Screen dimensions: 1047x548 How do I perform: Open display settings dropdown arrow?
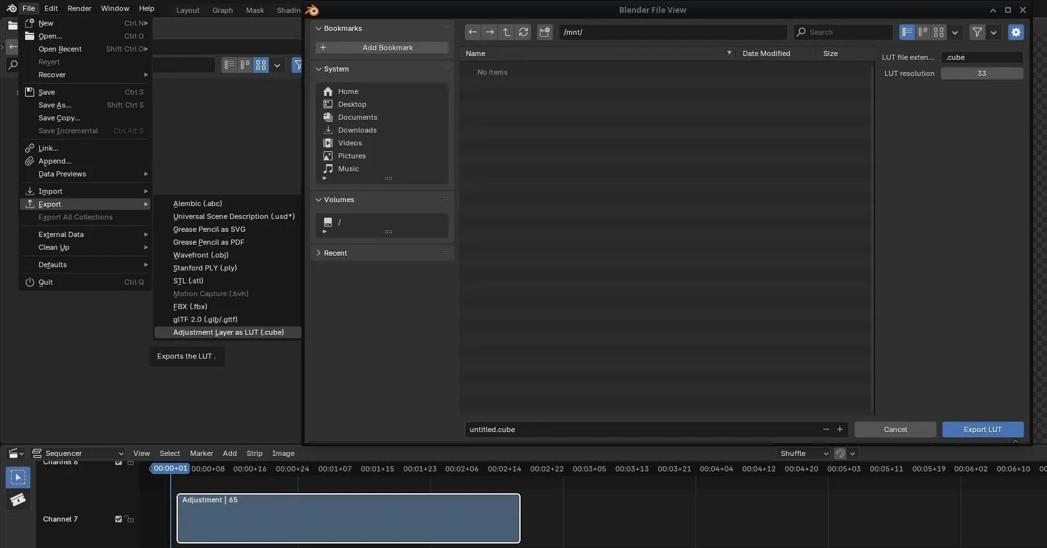pos(955,32)
